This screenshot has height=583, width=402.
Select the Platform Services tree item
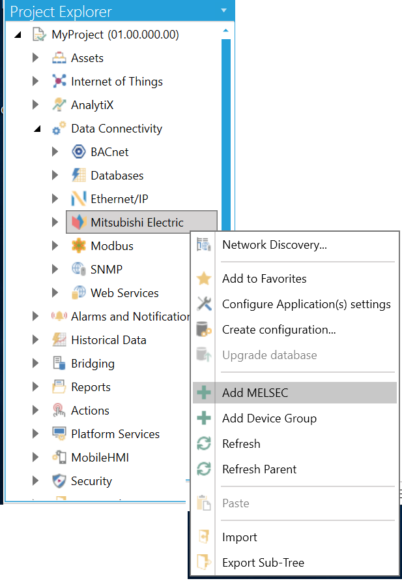(115, 434)
